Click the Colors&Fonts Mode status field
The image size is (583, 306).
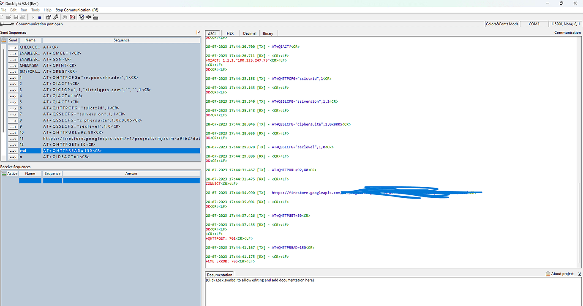click(502, 24)
